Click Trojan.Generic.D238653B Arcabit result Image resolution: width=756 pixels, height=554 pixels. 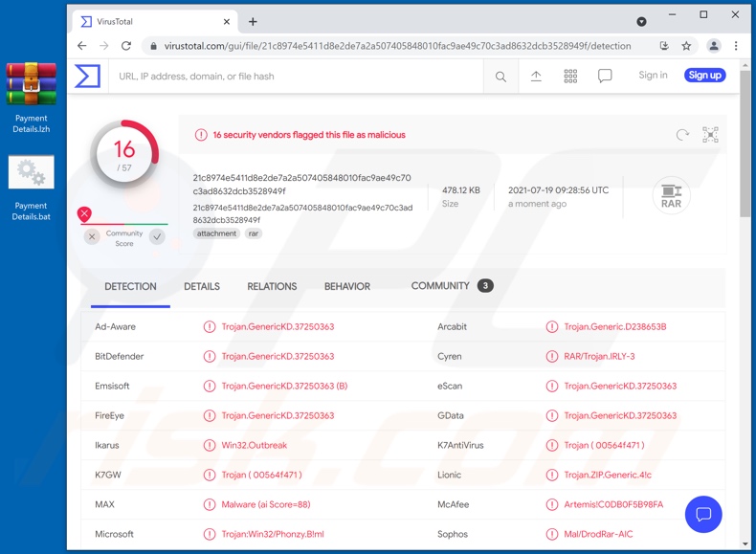pos(614,327)
